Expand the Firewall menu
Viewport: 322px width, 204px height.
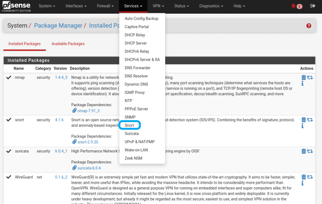click(x=105, y=6)
